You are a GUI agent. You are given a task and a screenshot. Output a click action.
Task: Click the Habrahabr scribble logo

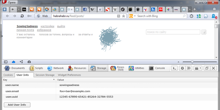pyautogui.click(x=110, y=39)
